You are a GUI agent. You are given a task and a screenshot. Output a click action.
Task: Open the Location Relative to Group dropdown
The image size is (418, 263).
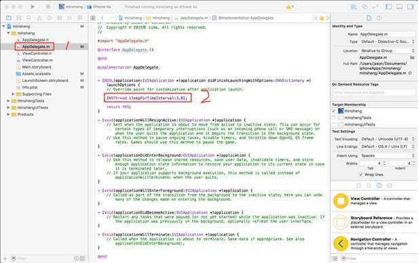click(387, 51)
